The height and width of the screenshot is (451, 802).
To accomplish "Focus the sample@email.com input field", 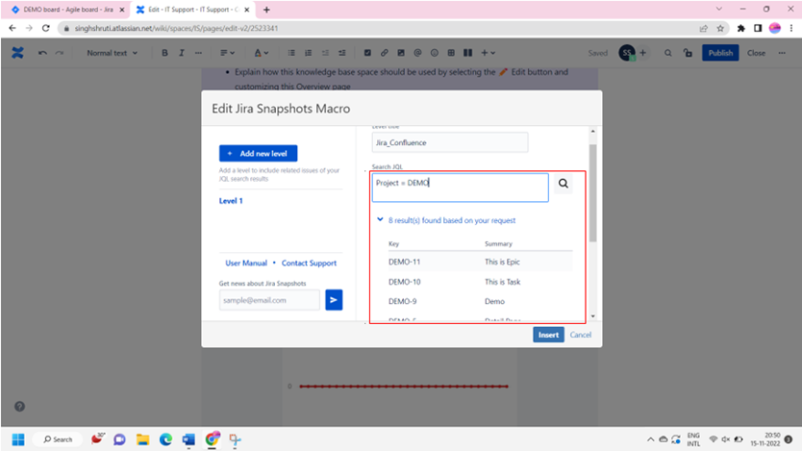I will (x=269, y=300).
